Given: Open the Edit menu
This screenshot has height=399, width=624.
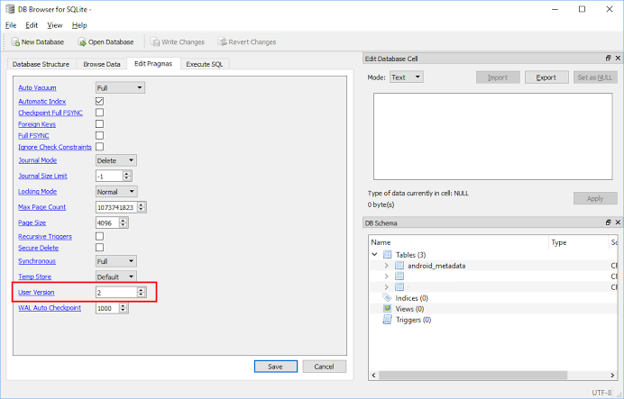Looking at the screenshot, I should point(32,25).
